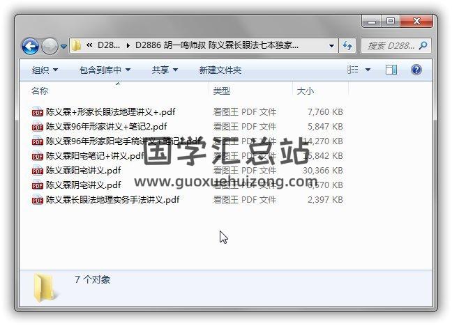
Task: Open the 组织 menu
Action: pos(45,70)
